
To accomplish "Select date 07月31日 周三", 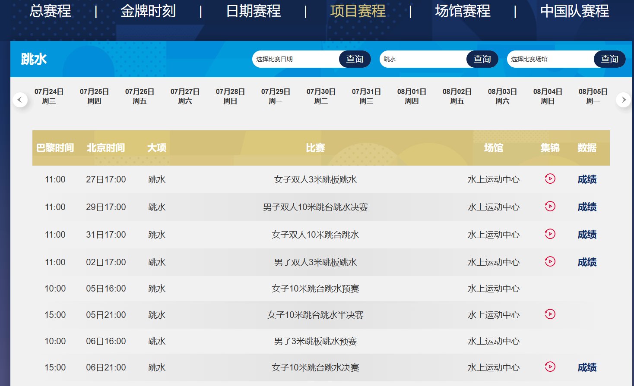I will pyautogui.click(x=366, y=96).
